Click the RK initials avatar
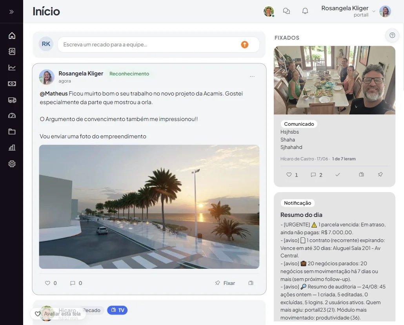This screenshot has width=404, height=325. pyautogui.click(x=46, y=44)
